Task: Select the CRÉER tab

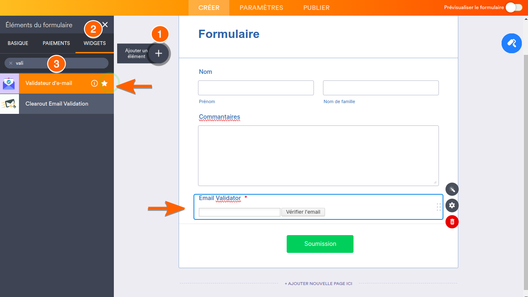Action: click(x=209, y=7)
